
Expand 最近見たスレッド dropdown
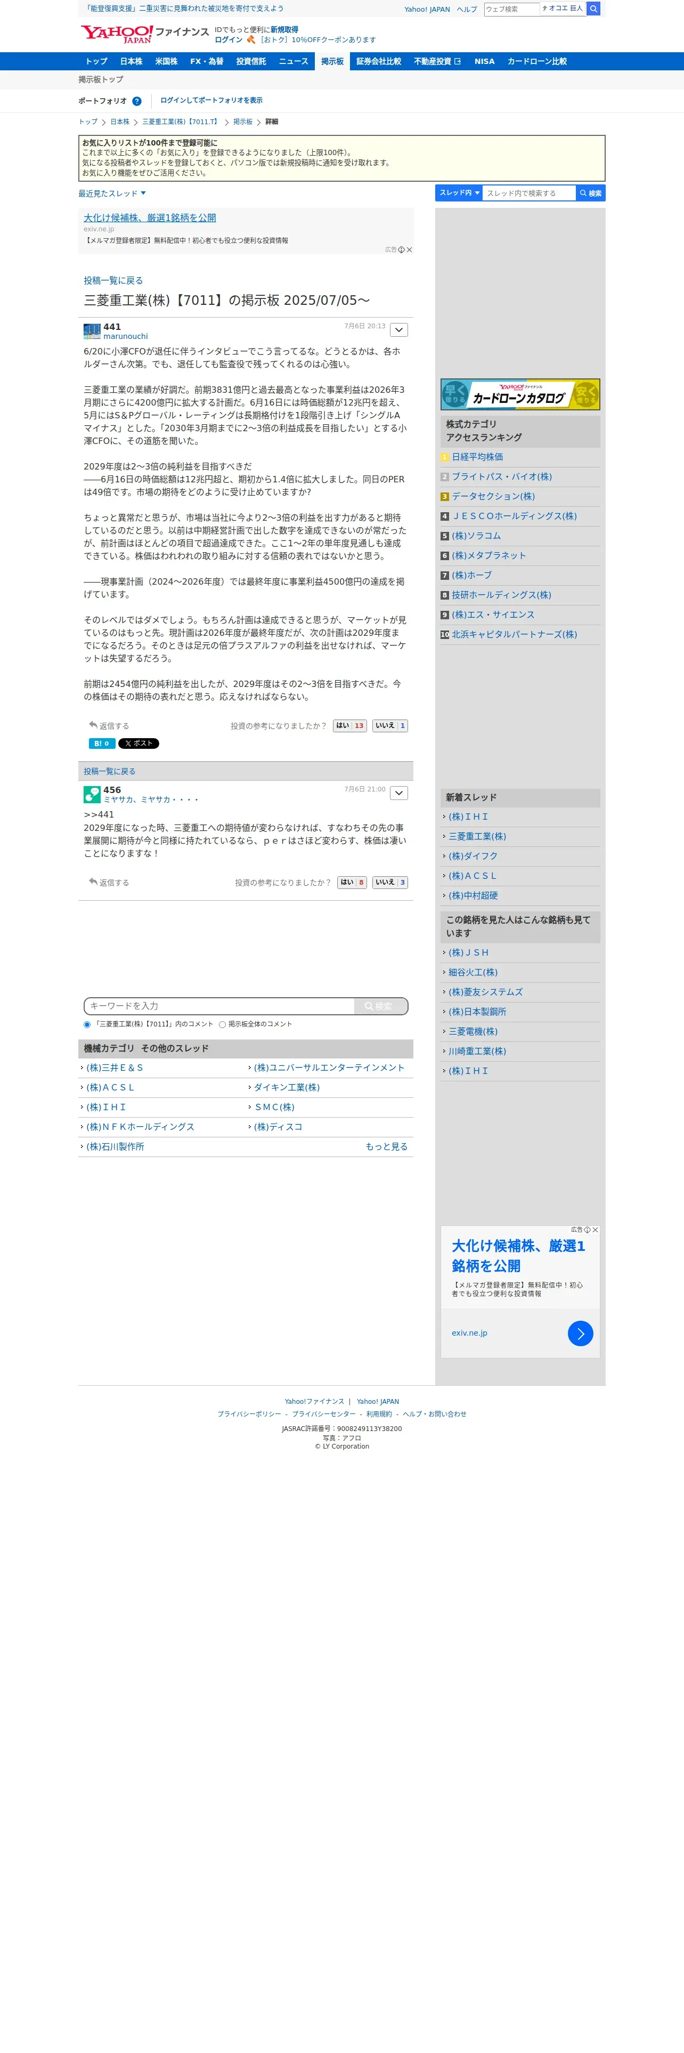[x=112, y=193]
